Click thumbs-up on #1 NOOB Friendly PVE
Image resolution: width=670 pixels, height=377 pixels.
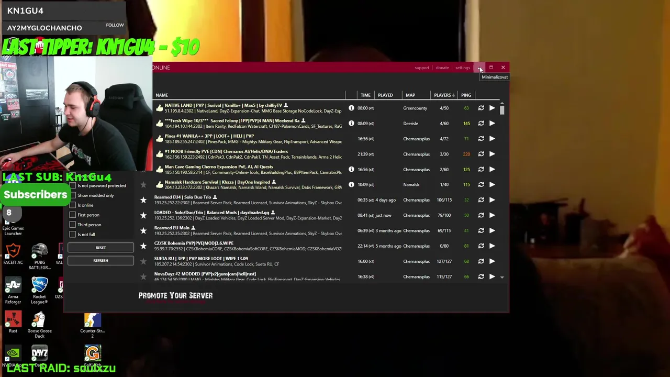(160, 154)
